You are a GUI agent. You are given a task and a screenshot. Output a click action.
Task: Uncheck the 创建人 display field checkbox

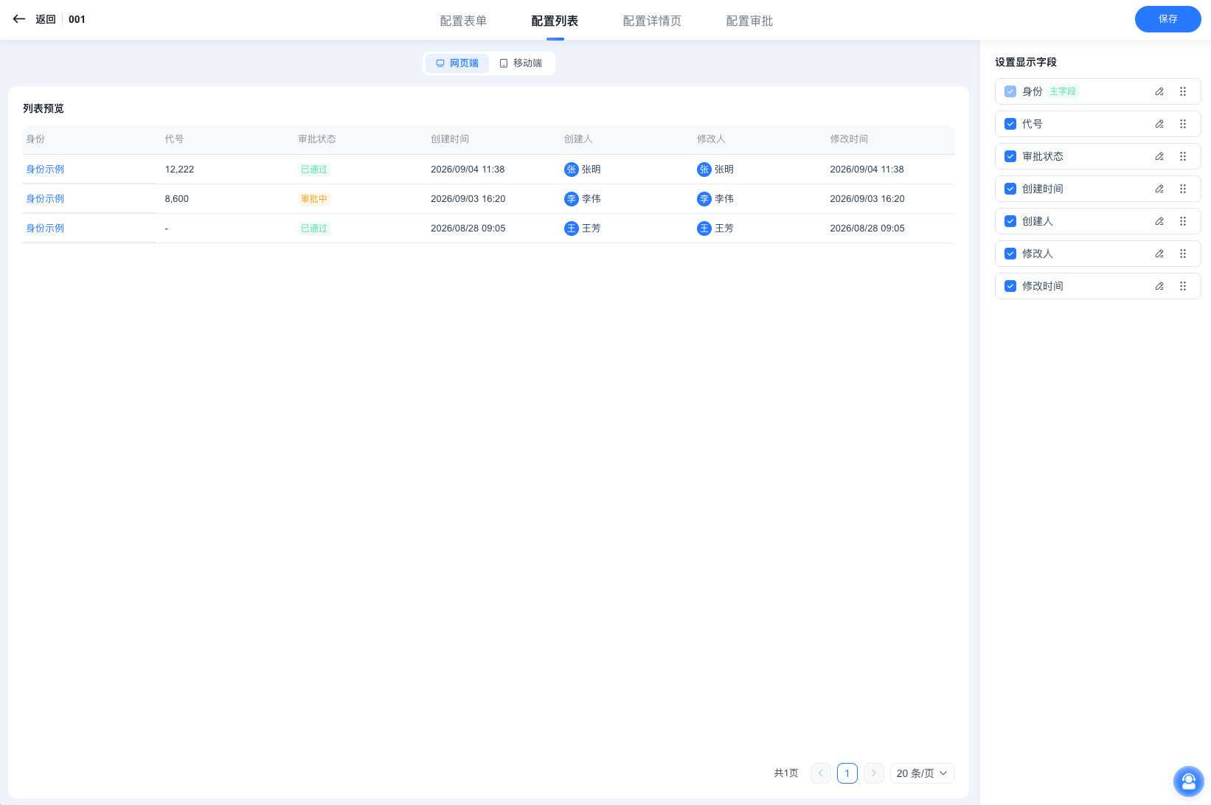point(1010,221)
